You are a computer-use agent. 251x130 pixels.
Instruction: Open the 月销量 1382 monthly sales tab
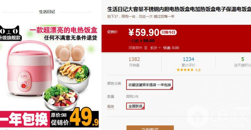pyautogui.click(x=134, y=62)
